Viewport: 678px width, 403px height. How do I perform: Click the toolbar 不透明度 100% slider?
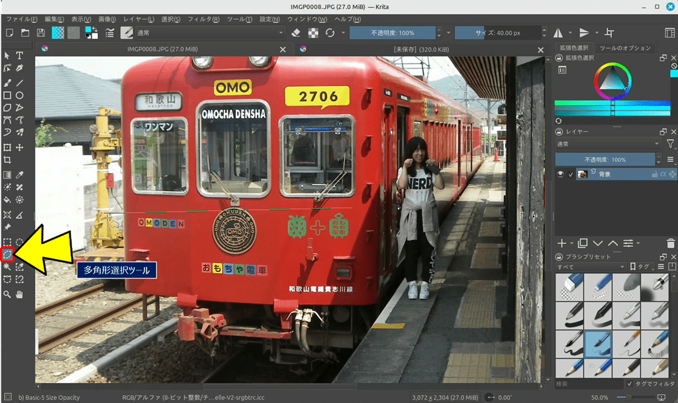pos(393,32)
